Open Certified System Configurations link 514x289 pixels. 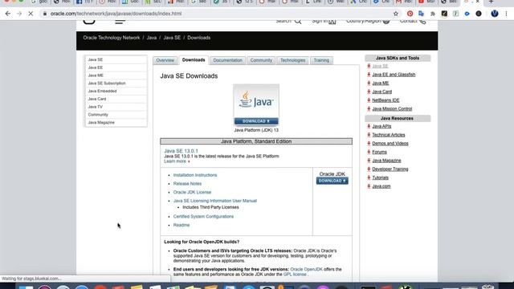pos(203,217)
